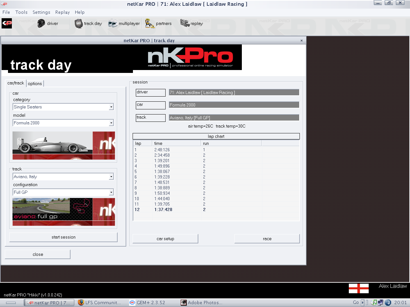
Task: Click the Aviano full GP track preview
Action: [x=64, y=212]
